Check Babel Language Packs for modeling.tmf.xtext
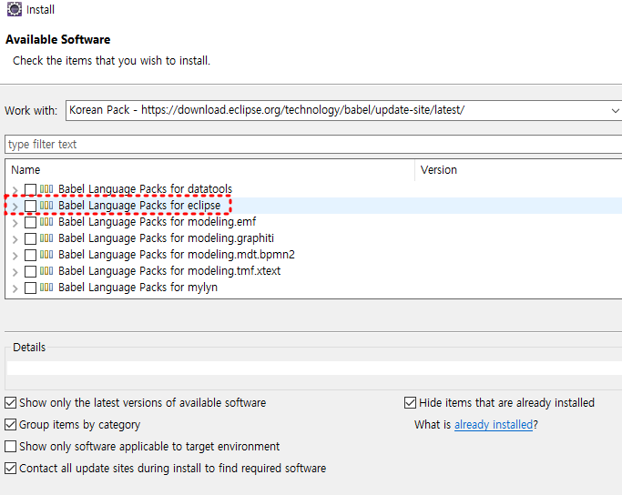The height and width of the screenshot is (495, 622). click(x=31, y=271)
